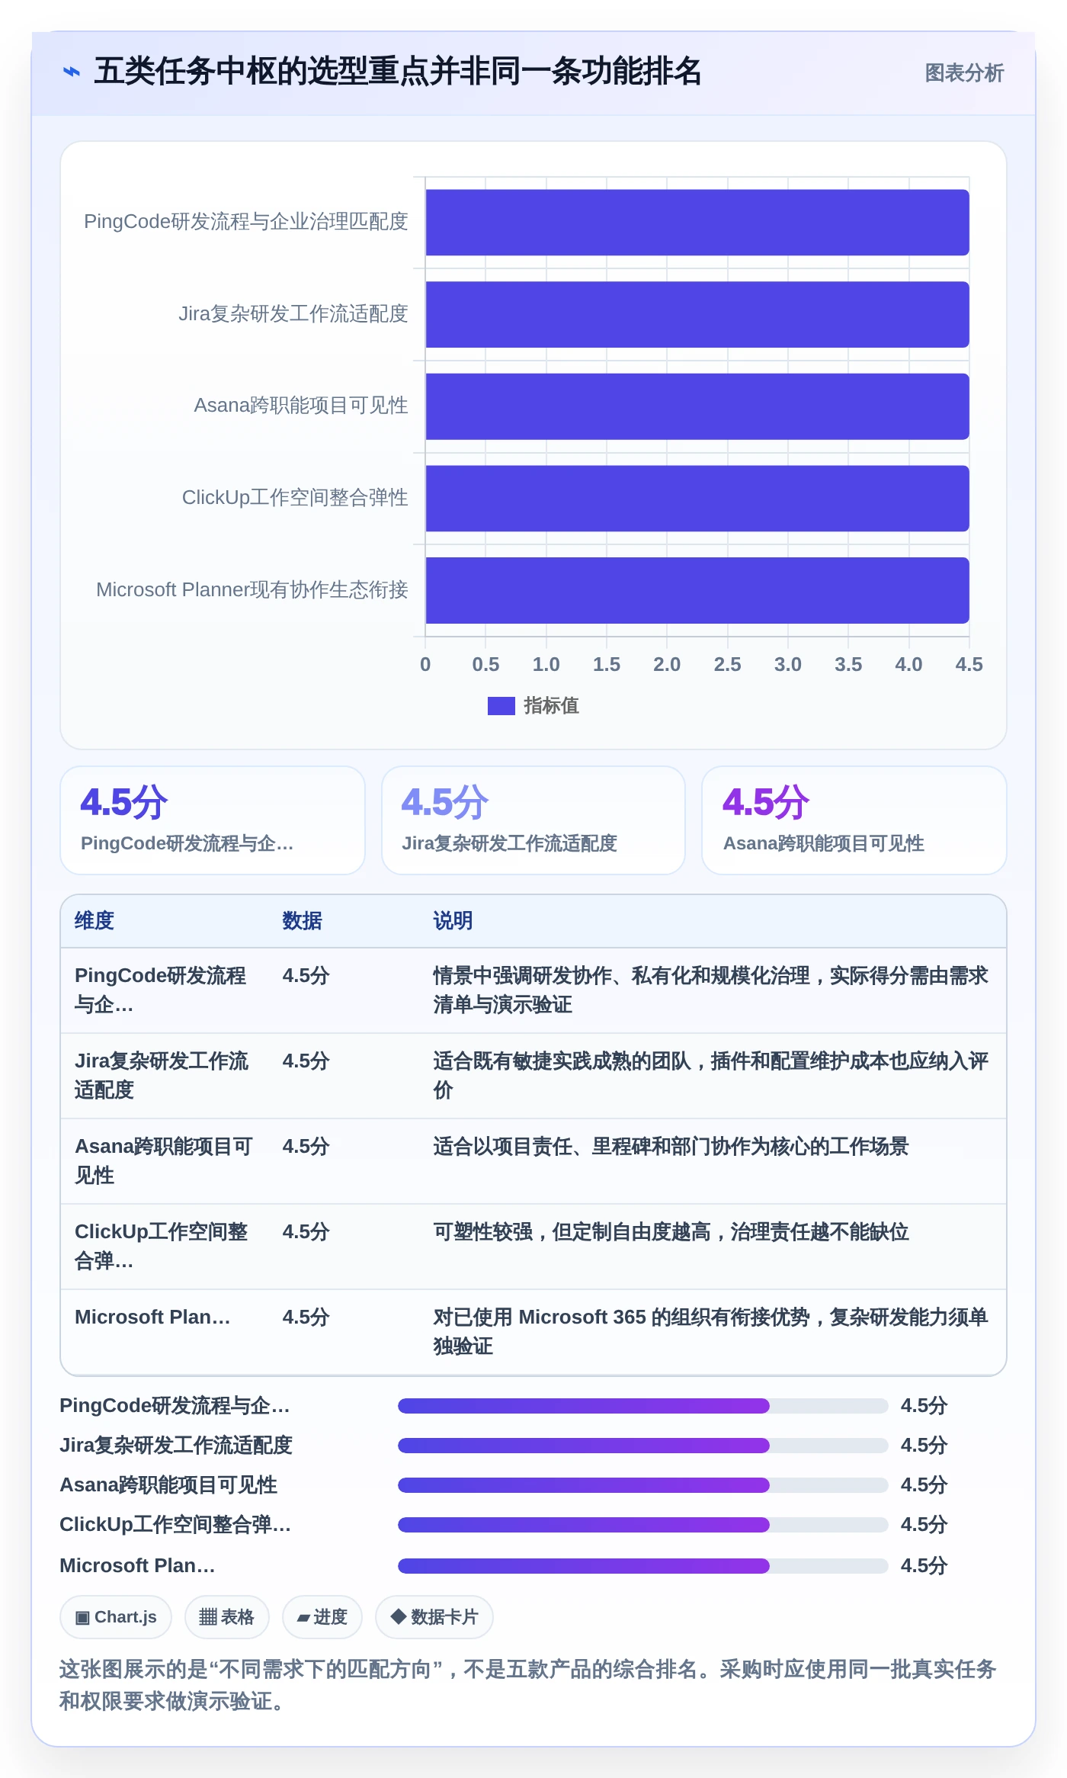Viewport: 1067px width, 1778px height.
Task: Click the 数据卡片 tag chip
Action: (434, 1617)
